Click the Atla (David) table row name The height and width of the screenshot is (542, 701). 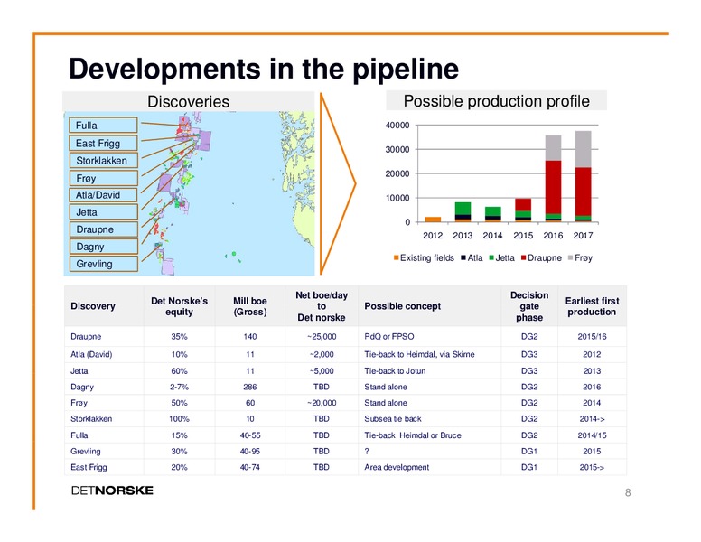click(x=91, y=354)
